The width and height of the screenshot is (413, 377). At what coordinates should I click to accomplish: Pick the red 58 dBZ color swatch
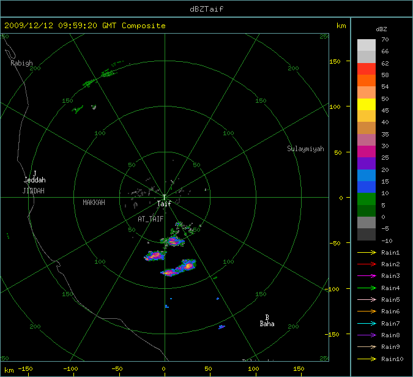click(x=366, y=69)
